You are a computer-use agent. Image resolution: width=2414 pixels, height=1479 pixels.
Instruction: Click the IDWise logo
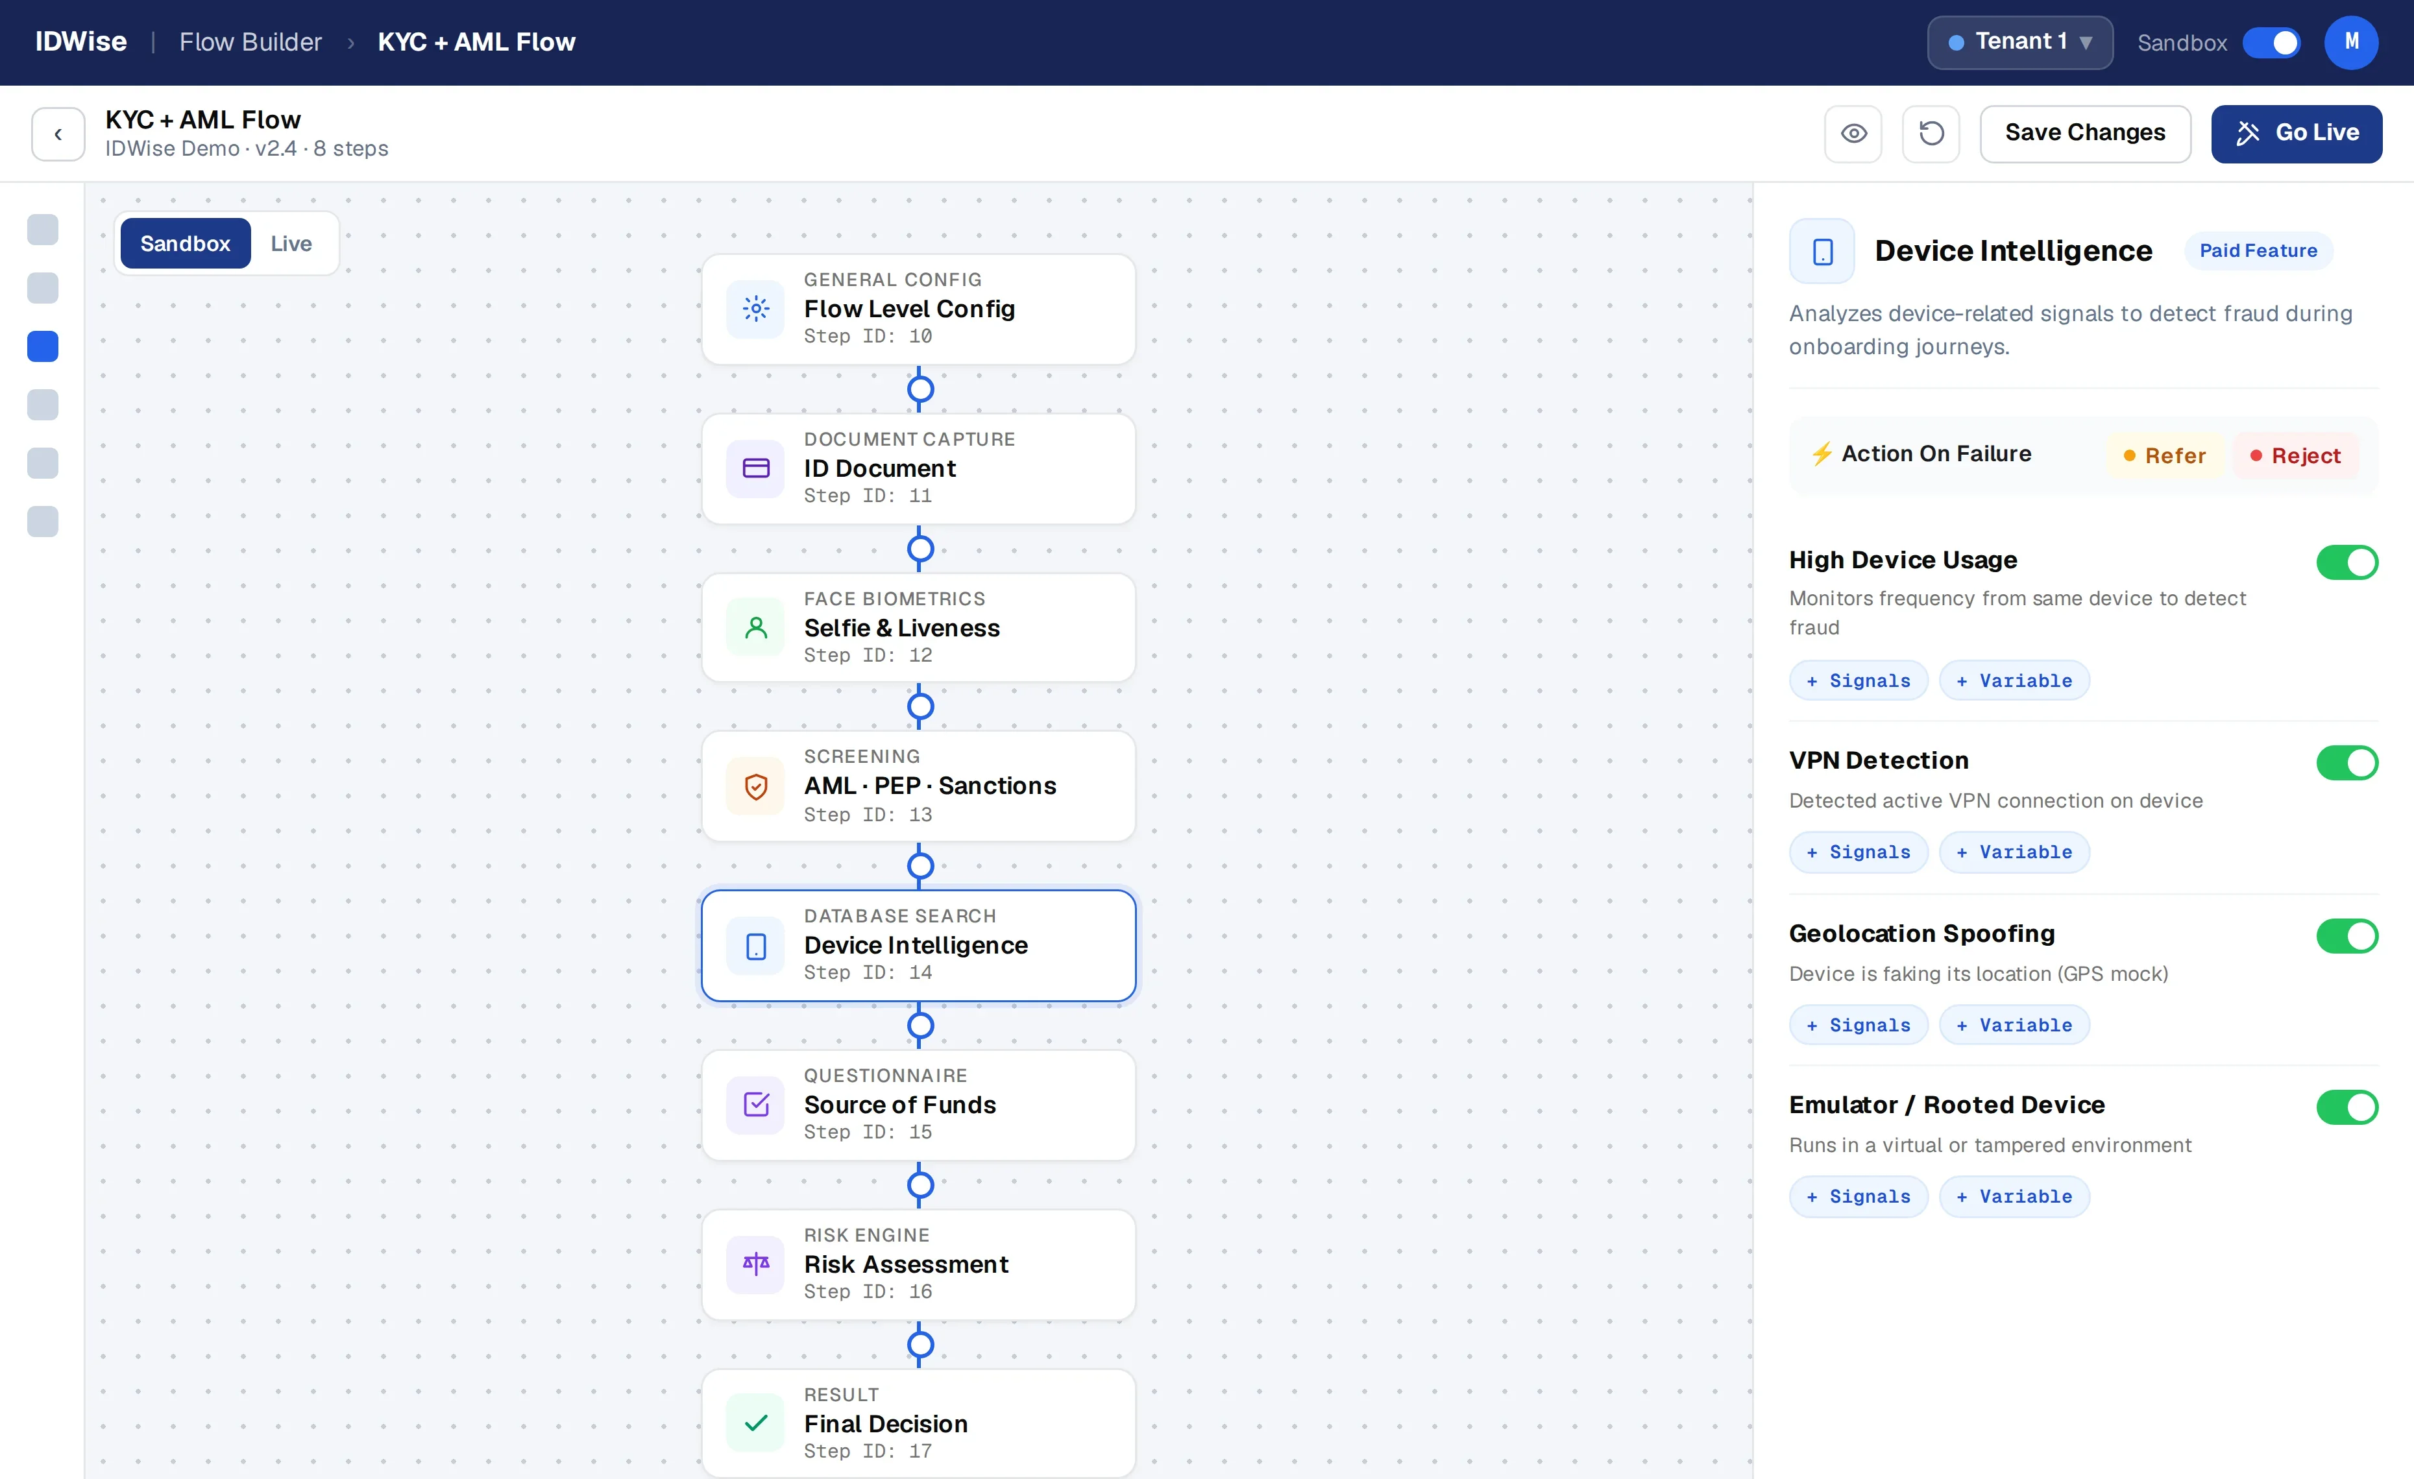click(x=81, y=41)
